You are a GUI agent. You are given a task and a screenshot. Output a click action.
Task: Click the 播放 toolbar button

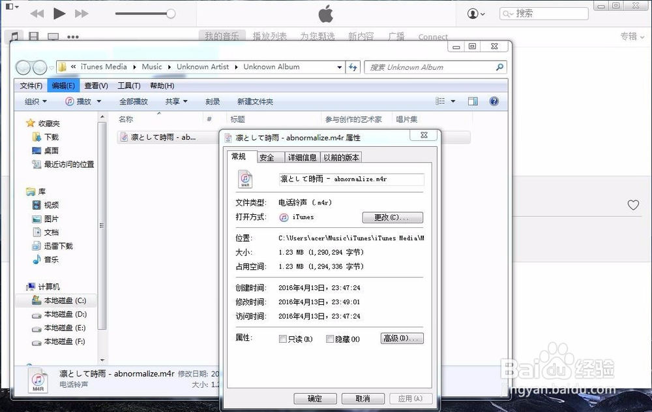click(79, 102)
